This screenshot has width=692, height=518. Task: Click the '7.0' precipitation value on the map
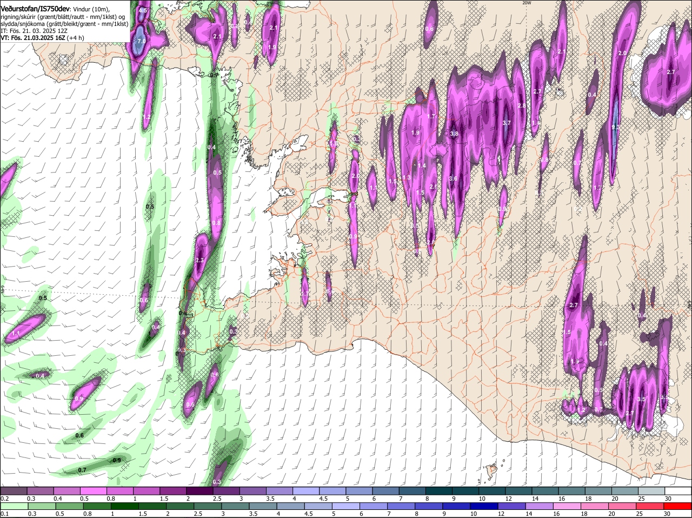point(142,41)
